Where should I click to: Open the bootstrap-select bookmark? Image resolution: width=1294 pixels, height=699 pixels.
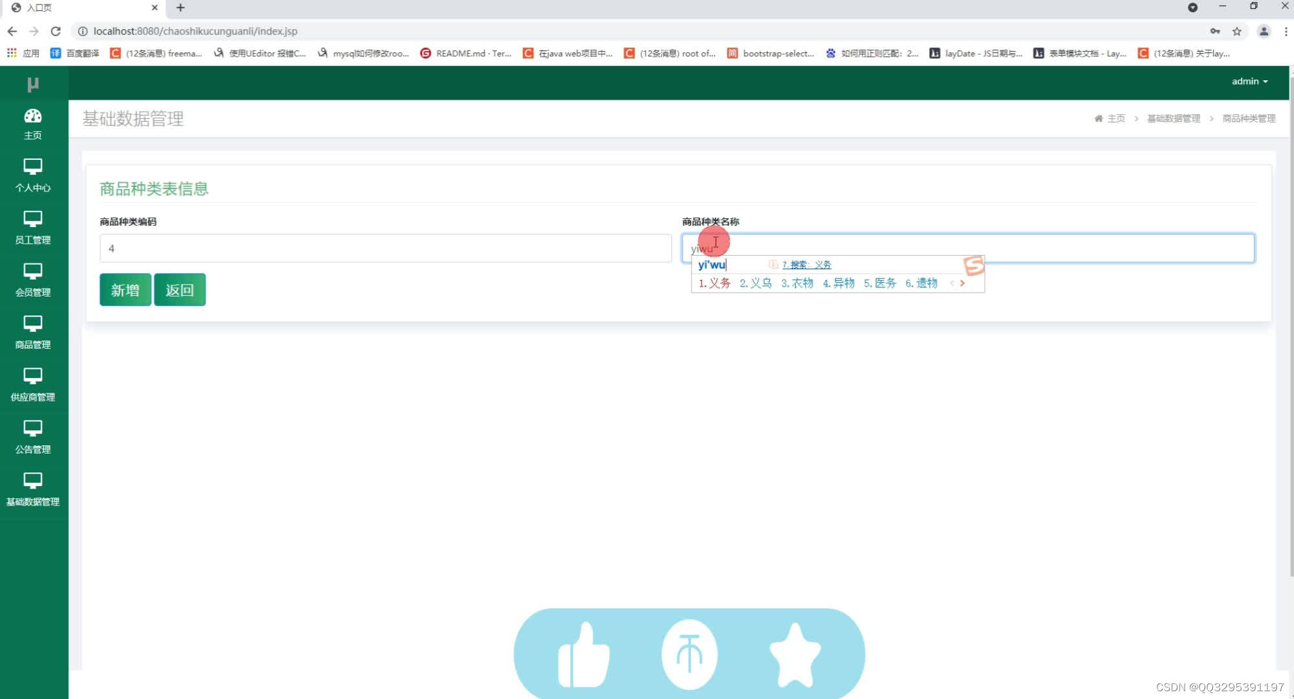pos(771,53)
